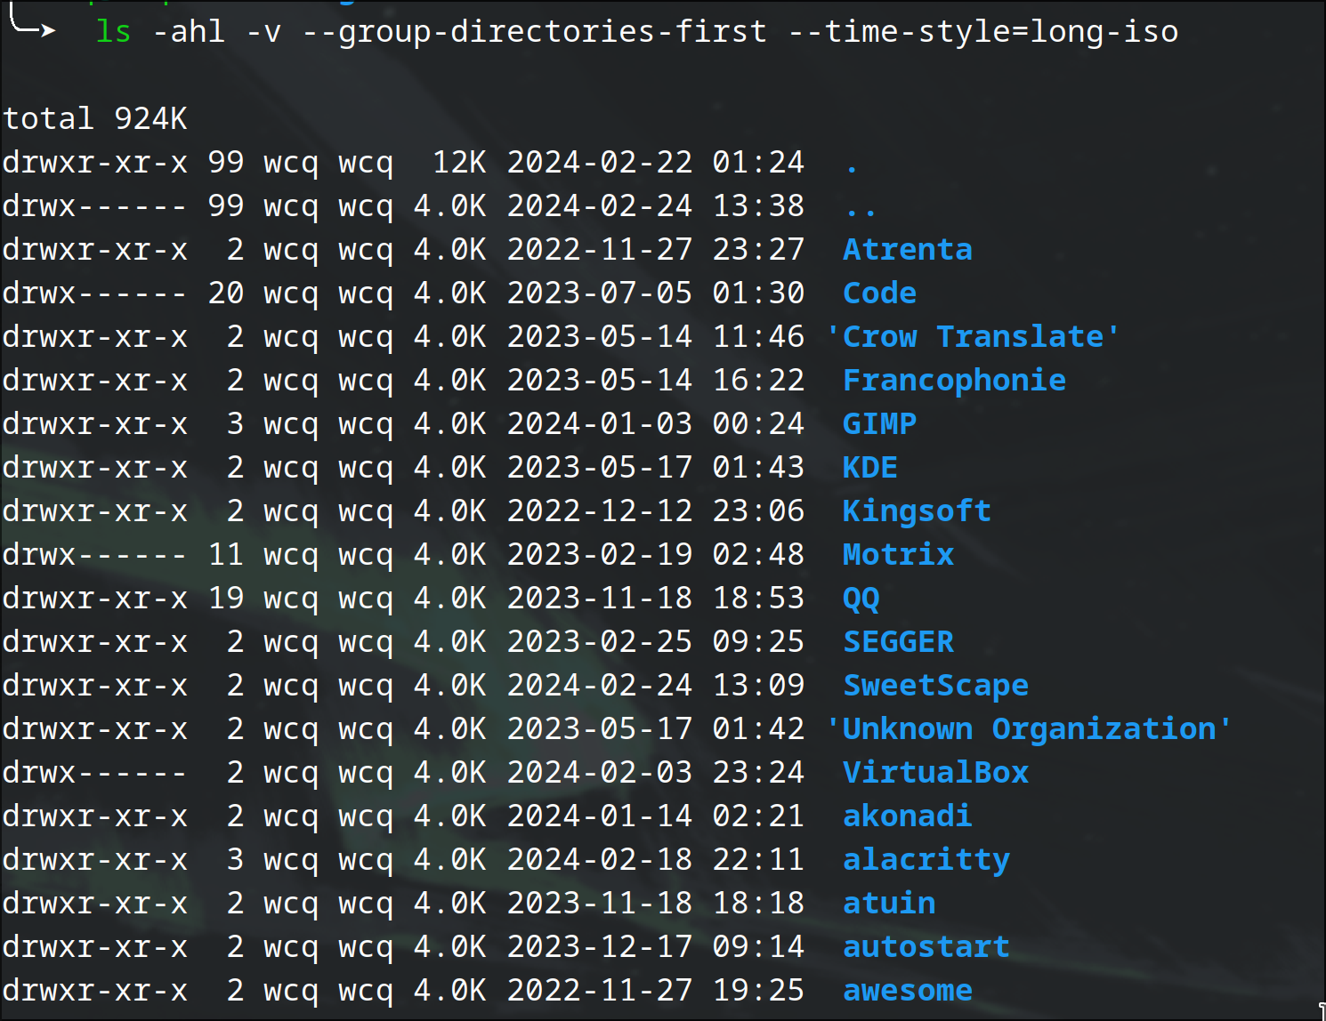This screenshot has width=1326, height=1021.
Task: Click the 12K size value
Action: [x=459, y=162]
